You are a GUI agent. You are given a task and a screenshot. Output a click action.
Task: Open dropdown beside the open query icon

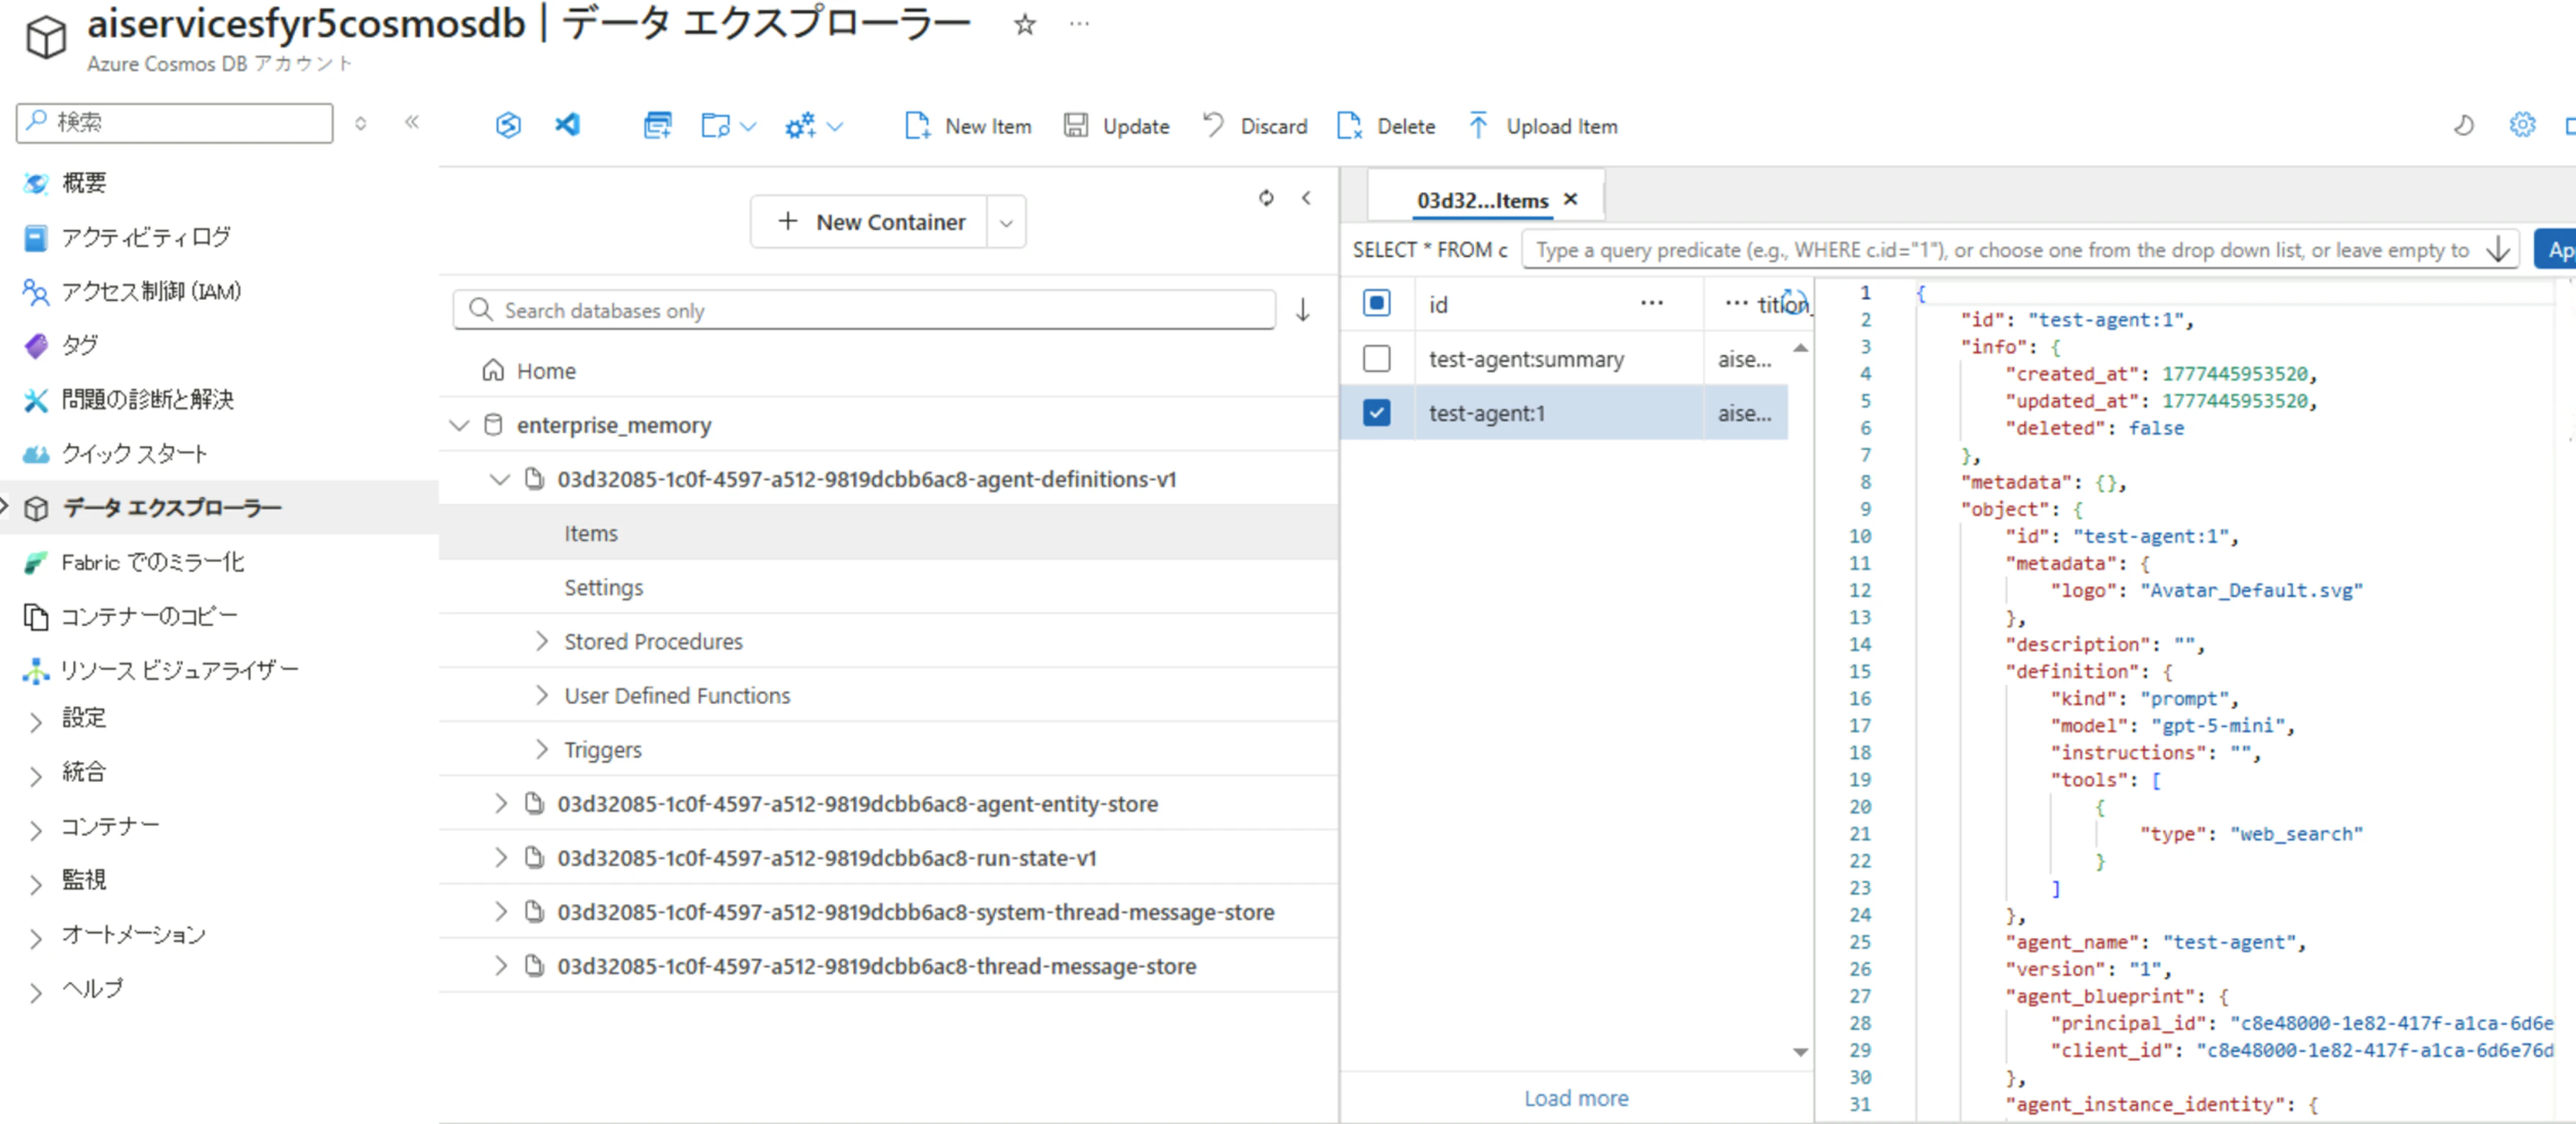coord(748,126)
